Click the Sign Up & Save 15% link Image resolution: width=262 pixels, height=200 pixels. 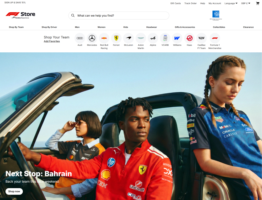15,3
